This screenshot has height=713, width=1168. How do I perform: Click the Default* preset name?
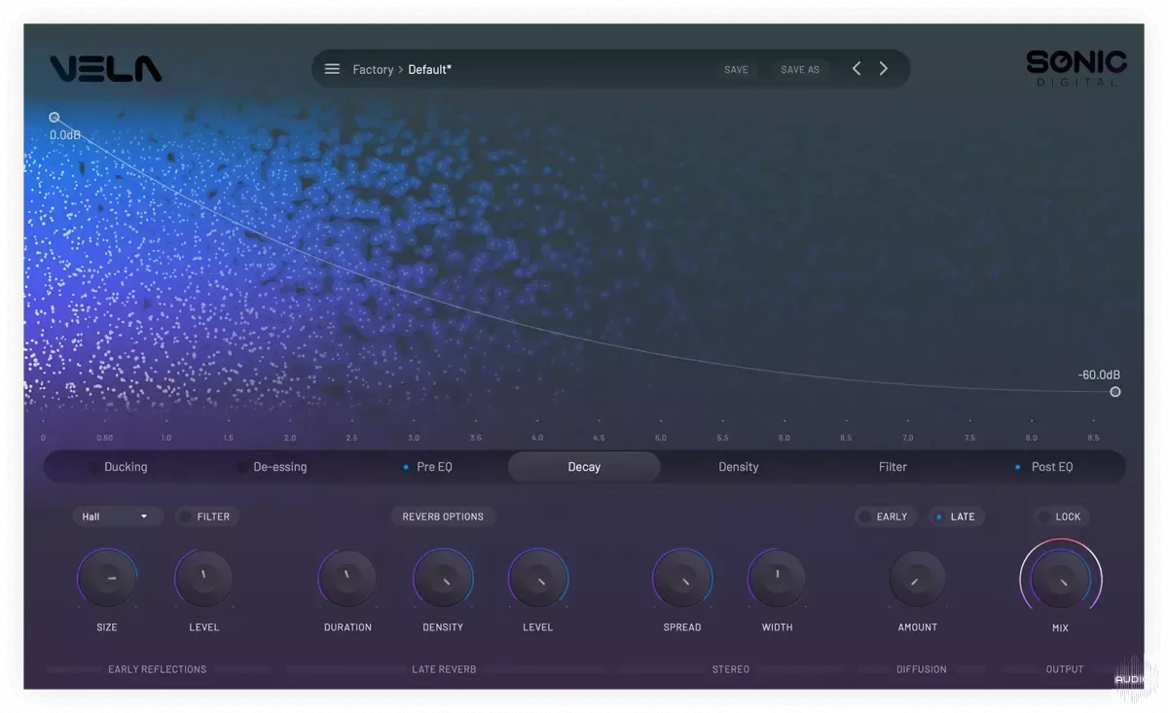(x=429, y=69)
